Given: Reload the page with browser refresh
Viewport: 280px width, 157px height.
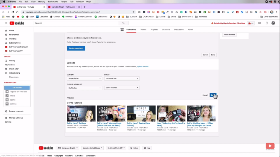Looking at the screenshot, I should coord(13,12).
